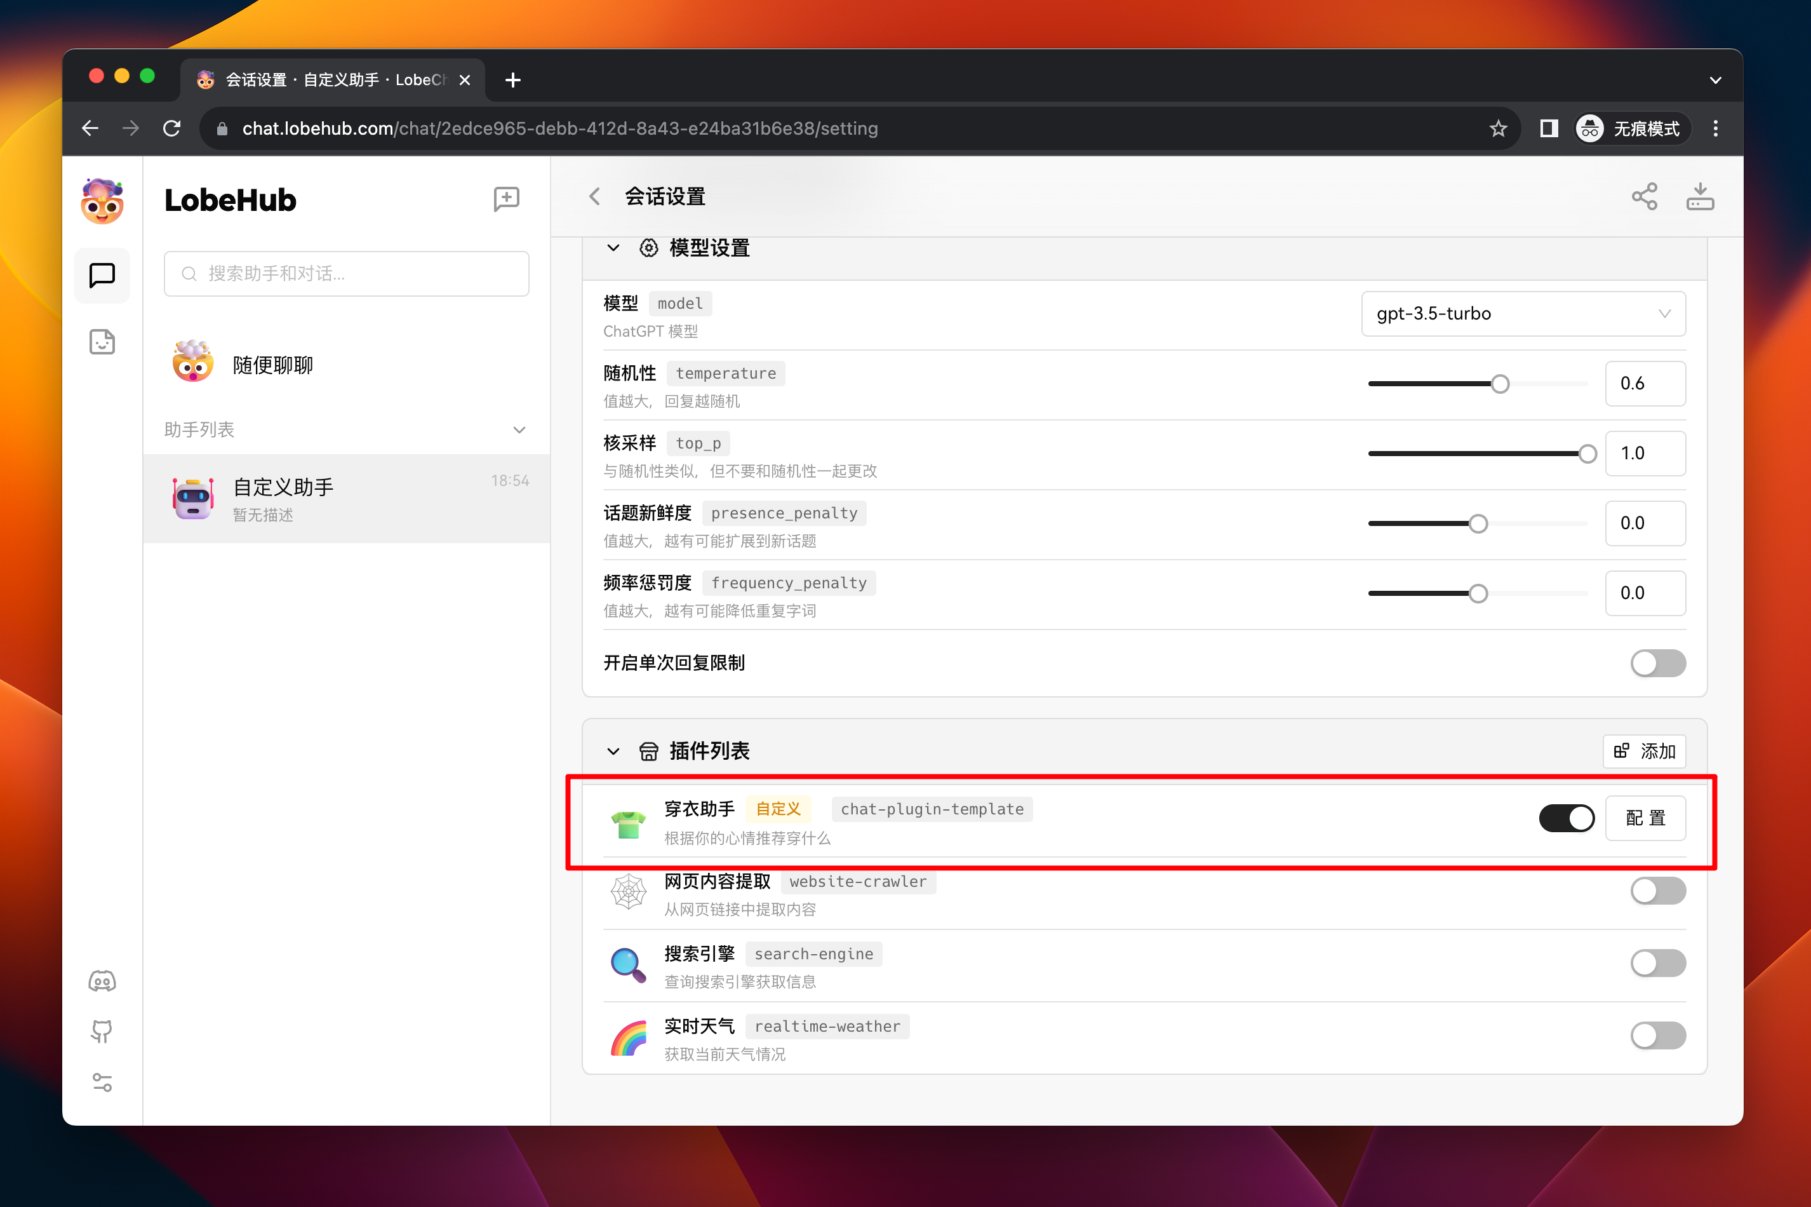The height and width of the screenshot is (1207, 1811).
Task: Create a new assistant with plus-message icon
Action: click(x=506, y=199)
